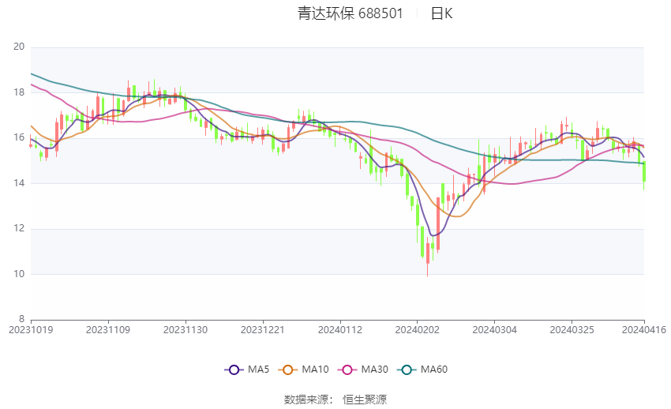Hide MA5 series via its label
The height and width of the screenshot is (409, 671).
[x=258, y=370]
